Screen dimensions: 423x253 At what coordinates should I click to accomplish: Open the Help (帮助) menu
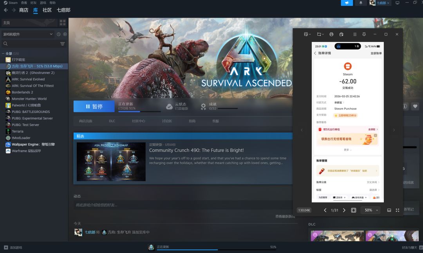coord(52,3)
